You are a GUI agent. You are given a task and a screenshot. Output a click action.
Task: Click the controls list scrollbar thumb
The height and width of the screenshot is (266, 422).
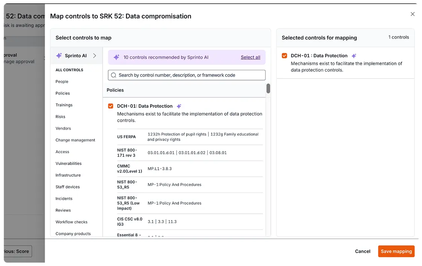point(268,89)
